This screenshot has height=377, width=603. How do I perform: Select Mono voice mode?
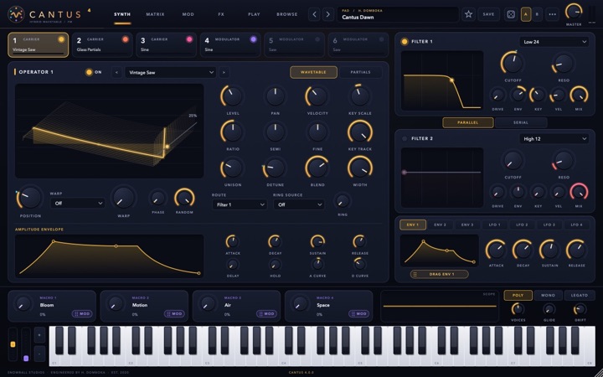(x=548, y=295)
